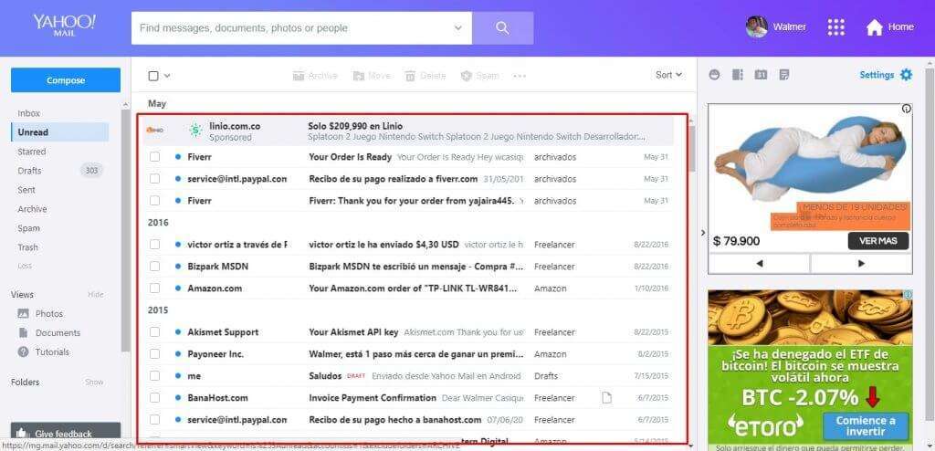Image resolution: width=935 pixels, height=451 pixels.
Task: Open the calendar icon in right panel
Action: (x=761, y=75)
